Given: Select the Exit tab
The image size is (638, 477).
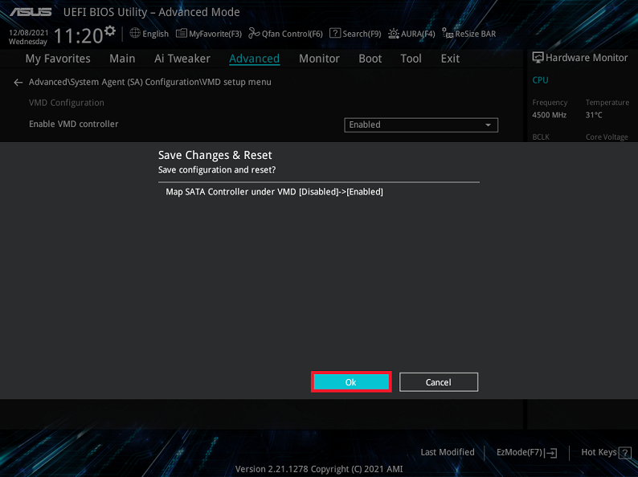Looking at the screenshot, I should pos(450,59).
